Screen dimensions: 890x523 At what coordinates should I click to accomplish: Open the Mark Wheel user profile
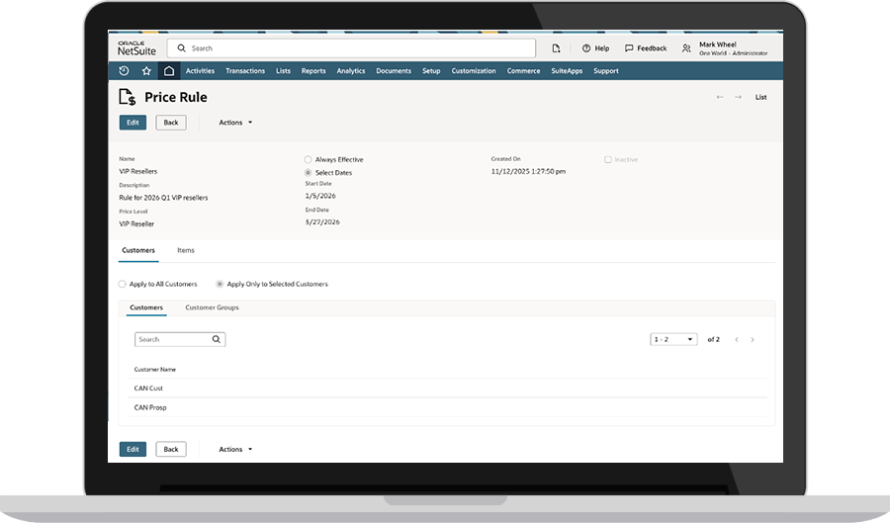click(x=733, y=48)
